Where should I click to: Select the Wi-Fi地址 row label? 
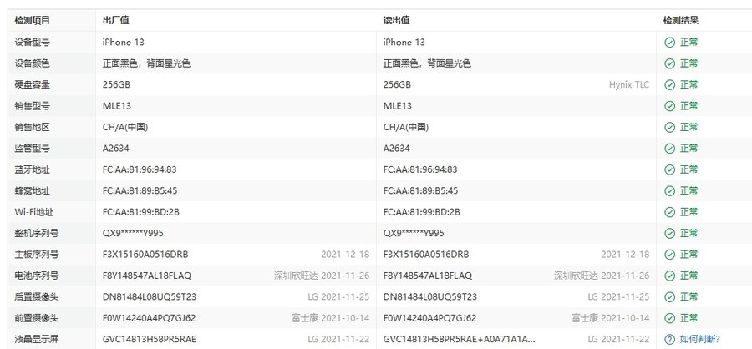(34, 212)
